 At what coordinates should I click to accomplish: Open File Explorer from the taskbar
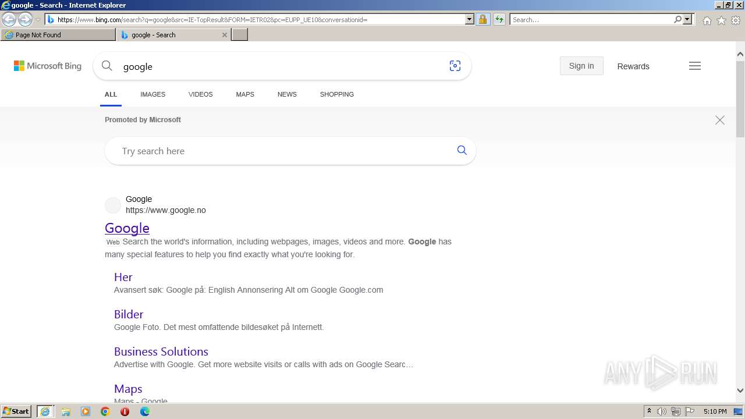(66, 411)
